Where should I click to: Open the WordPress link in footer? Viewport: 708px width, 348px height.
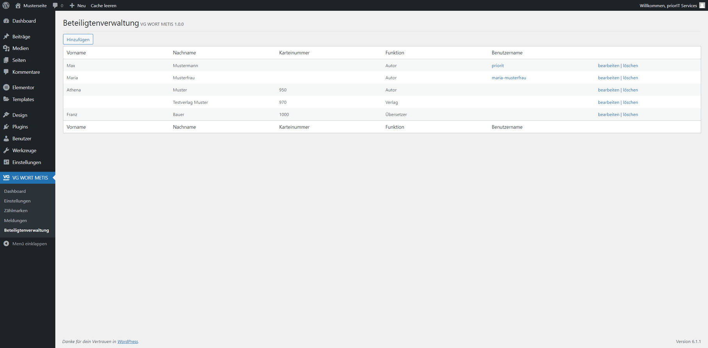128,342
